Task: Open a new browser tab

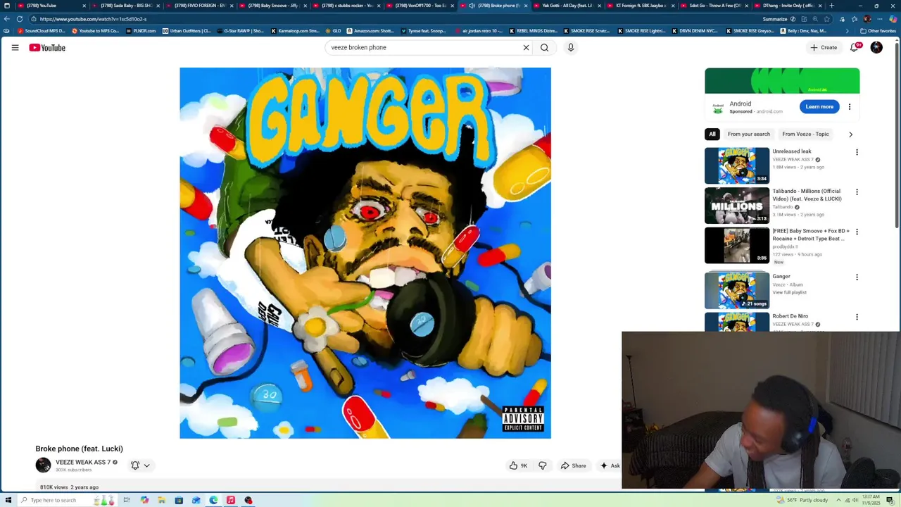Action: coord(831,6)
